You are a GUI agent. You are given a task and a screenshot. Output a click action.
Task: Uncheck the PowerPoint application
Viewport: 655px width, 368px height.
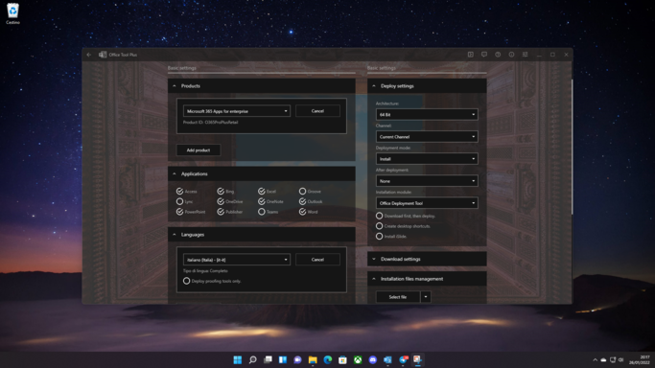point(179,212)
